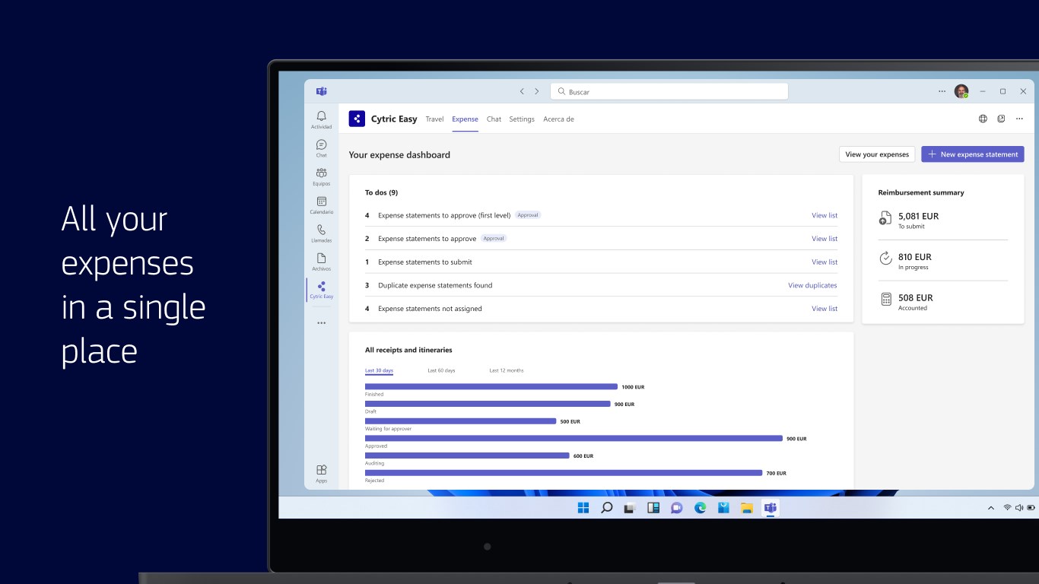
Task: Open the Acerca de tab
Action: click(x=558, y=119)
